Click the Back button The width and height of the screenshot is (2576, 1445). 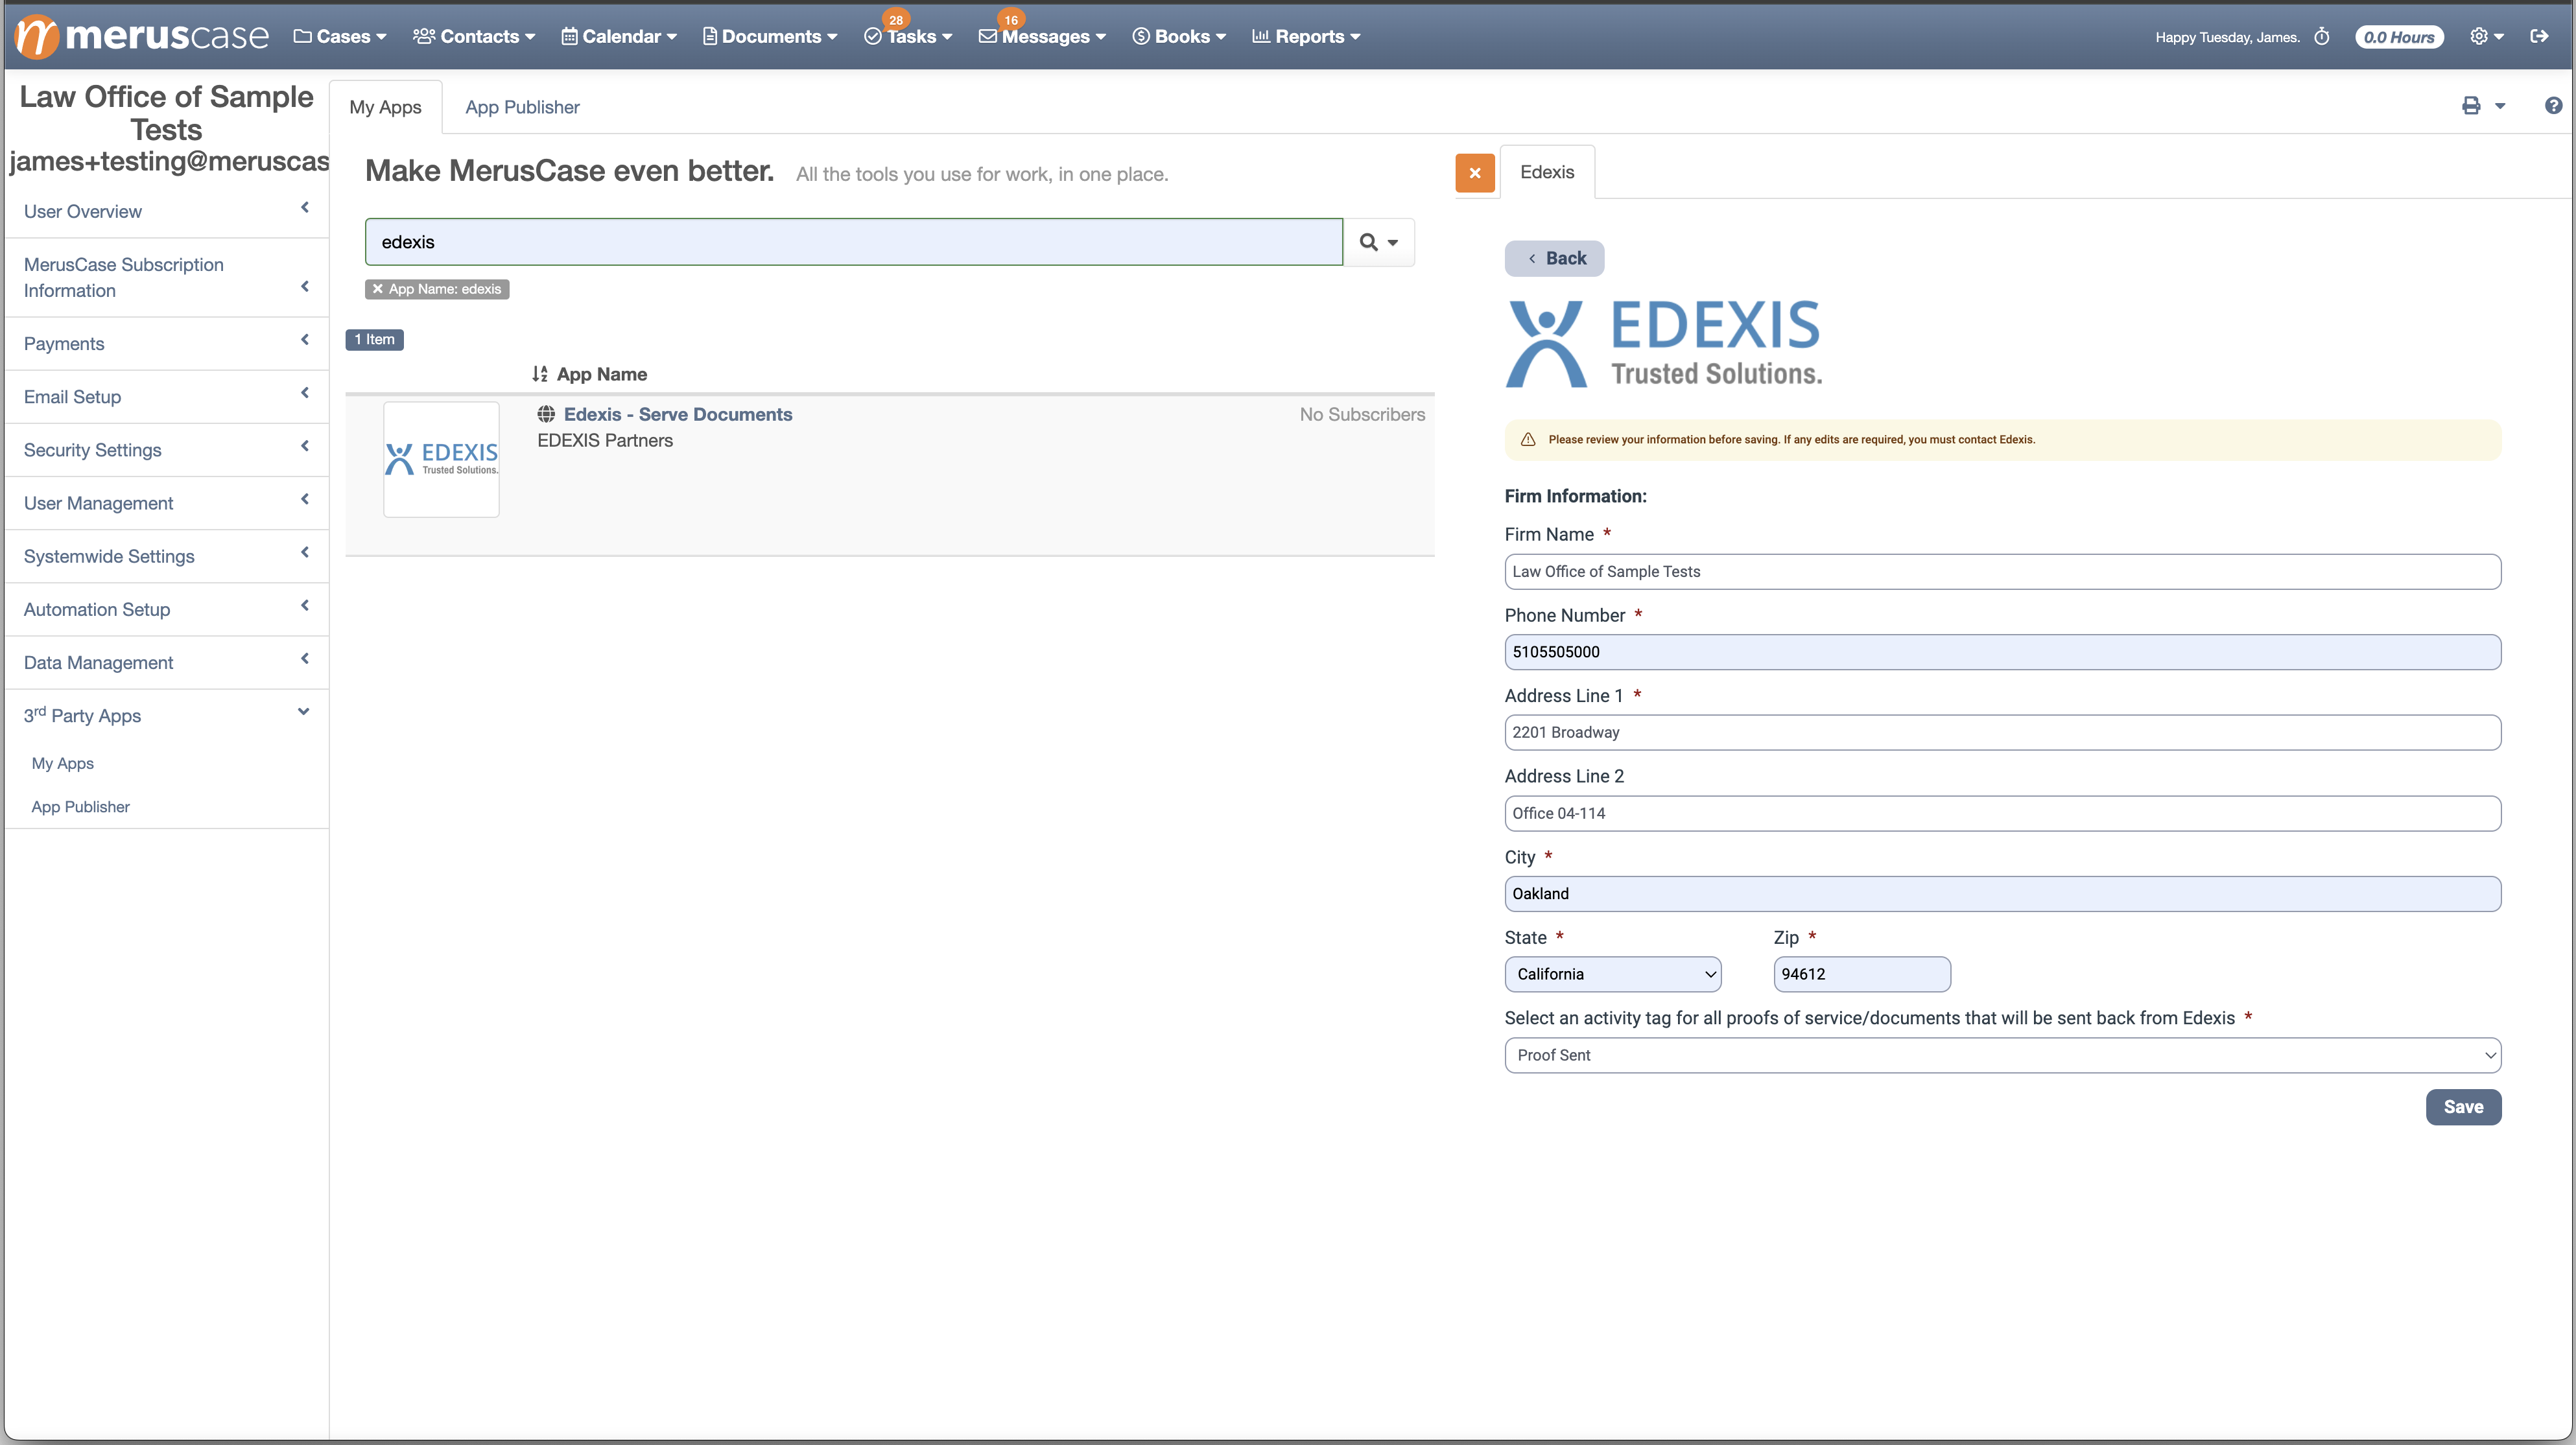tap(1554, 258)
